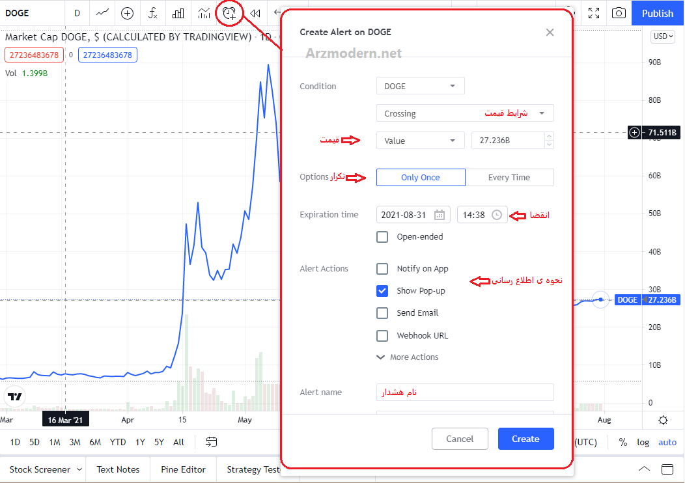Uncheck the Show Pop-up checkbox

(x=382, y=291)
